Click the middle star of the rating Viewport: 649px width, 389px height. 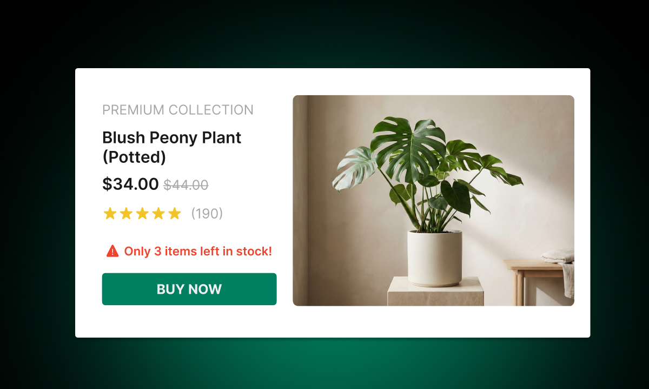click(x=142, y=213)
